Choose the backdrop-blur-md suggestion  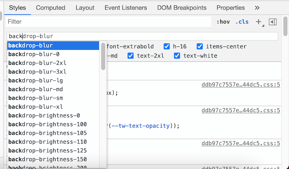(x=53, y=89)
